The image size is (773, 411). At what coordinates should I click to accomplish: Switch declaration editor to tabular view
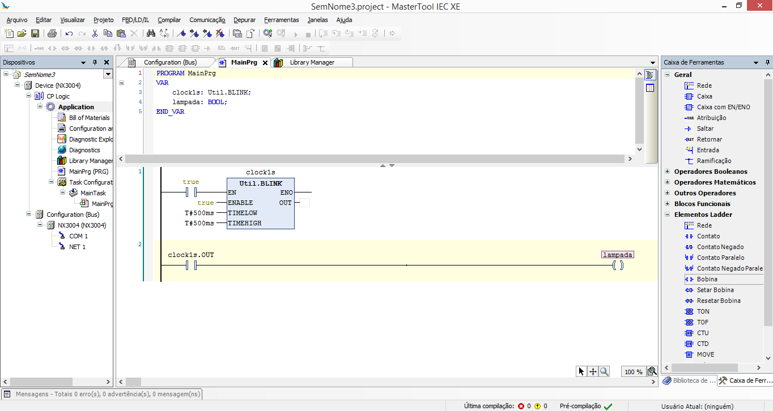pos(650,88)
